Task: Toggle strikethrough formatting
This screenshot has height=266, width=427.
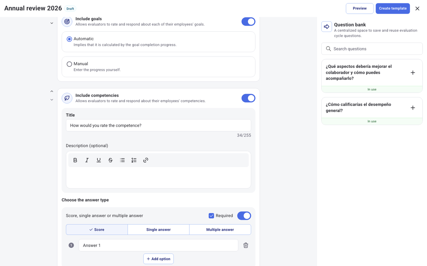Action: [110, 160]
